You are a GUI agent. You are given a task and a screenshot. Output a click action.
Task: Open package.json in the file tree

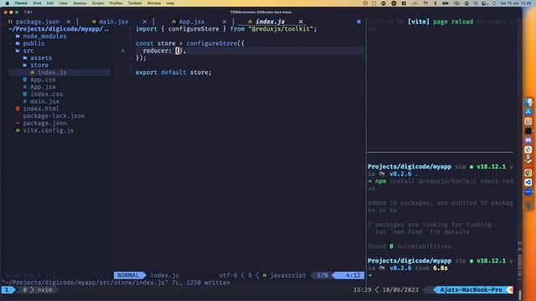(44, 123)
